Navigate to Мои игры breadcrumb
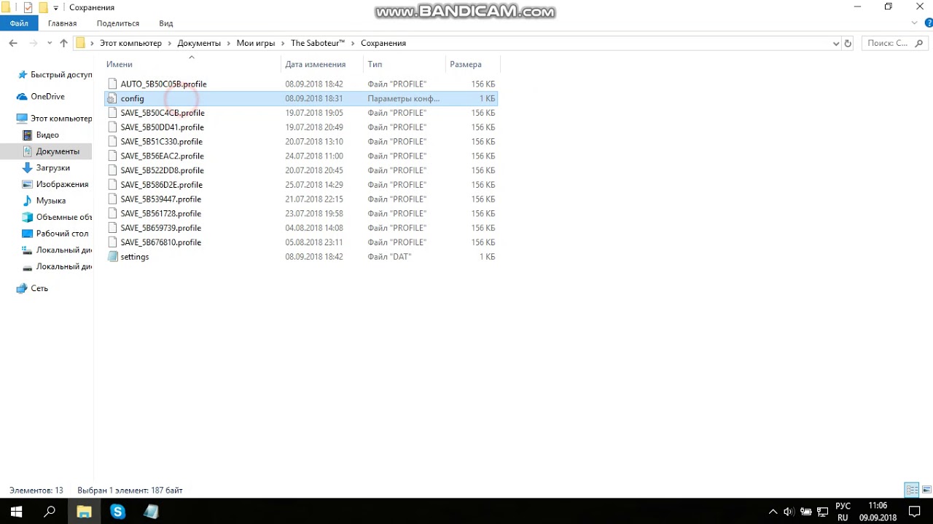 pos(255,43)
